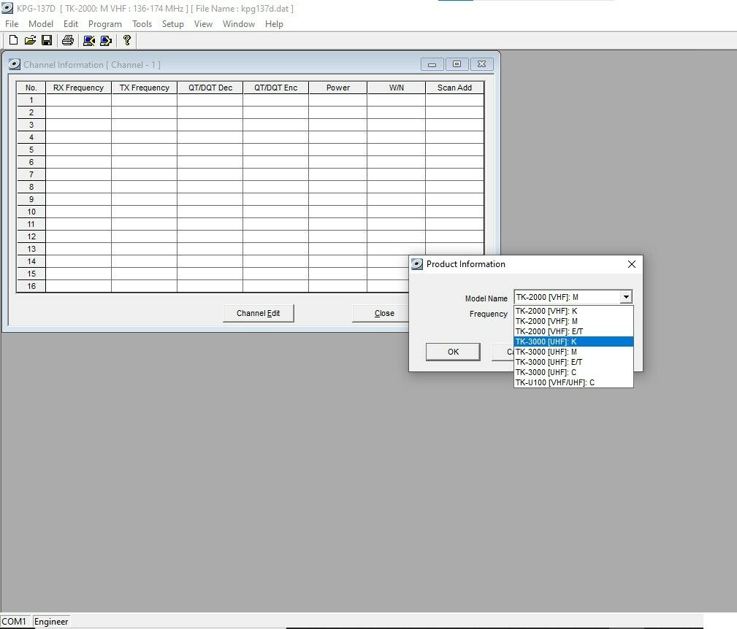
Task: Click the Read data from radio icon
Action: [88, 41]
